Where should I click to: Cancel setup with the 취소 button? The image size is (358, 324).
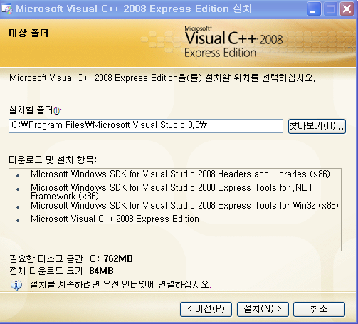click(319, 309)
